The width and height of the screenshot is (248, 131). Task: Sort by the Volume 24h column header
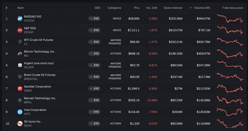pyautogui.click(x=202, y=8)
